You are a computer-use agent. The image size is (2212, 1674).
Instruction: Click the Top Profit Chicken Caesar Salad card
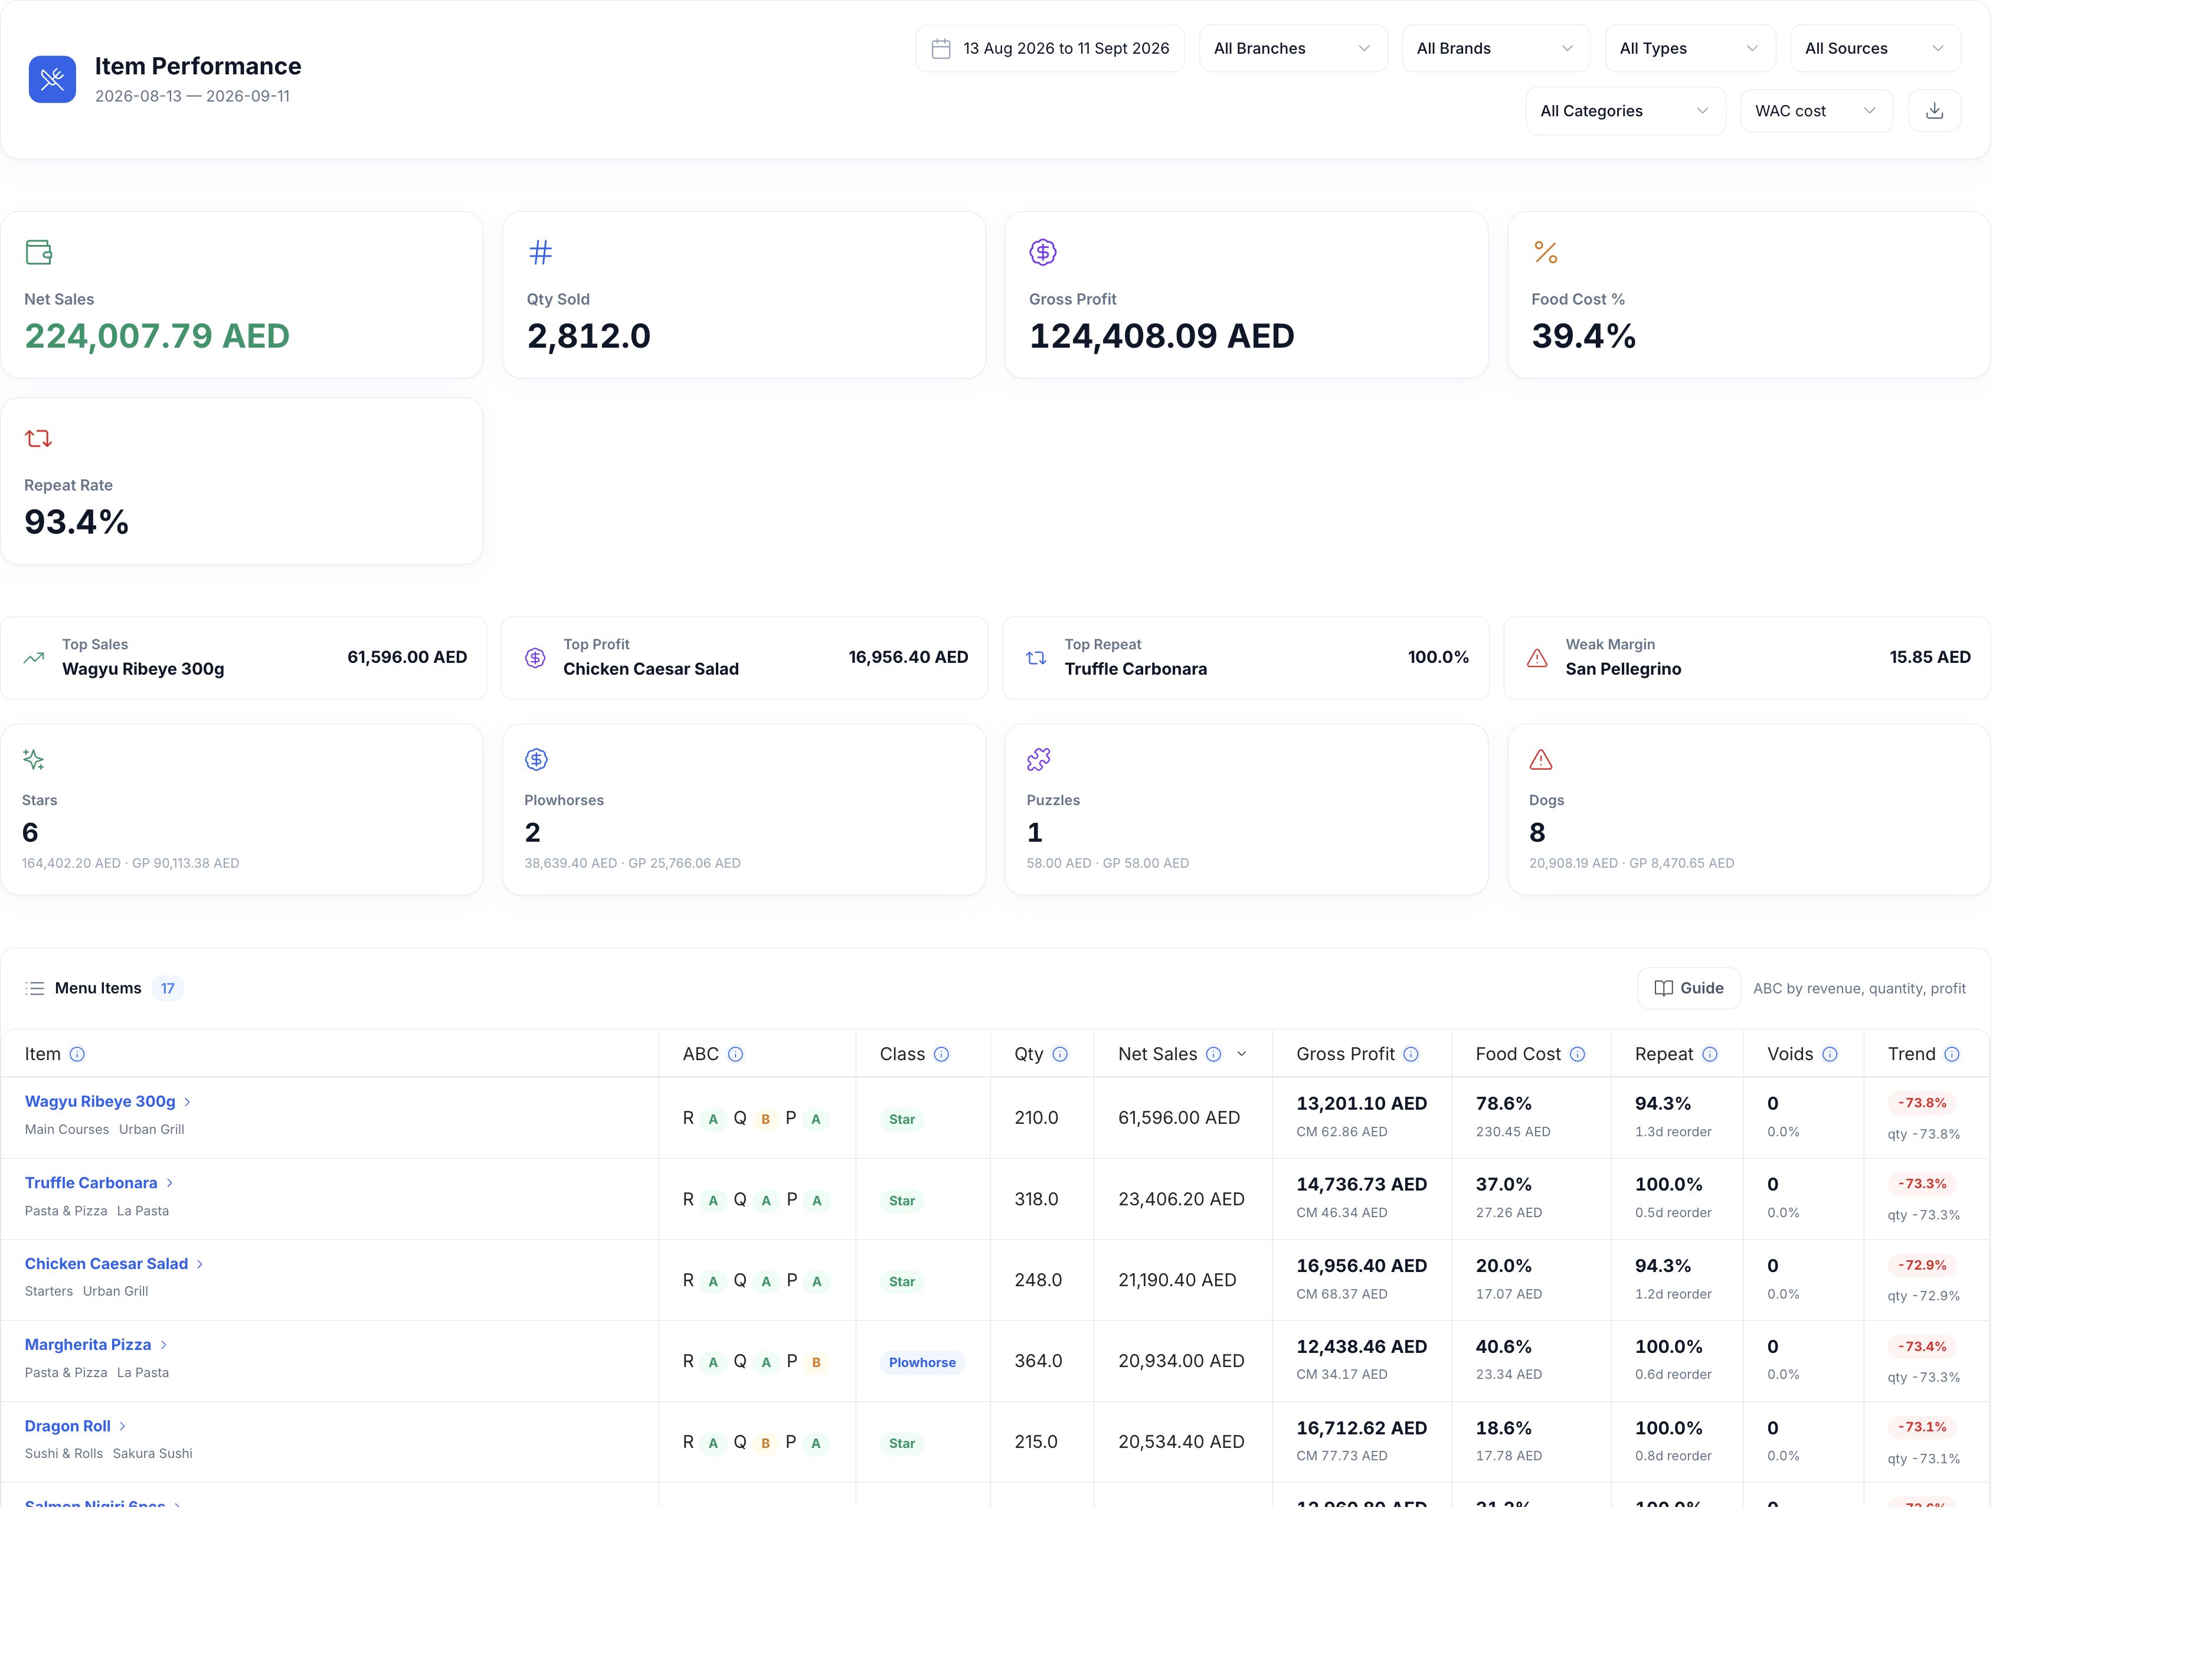pos(744,658)
